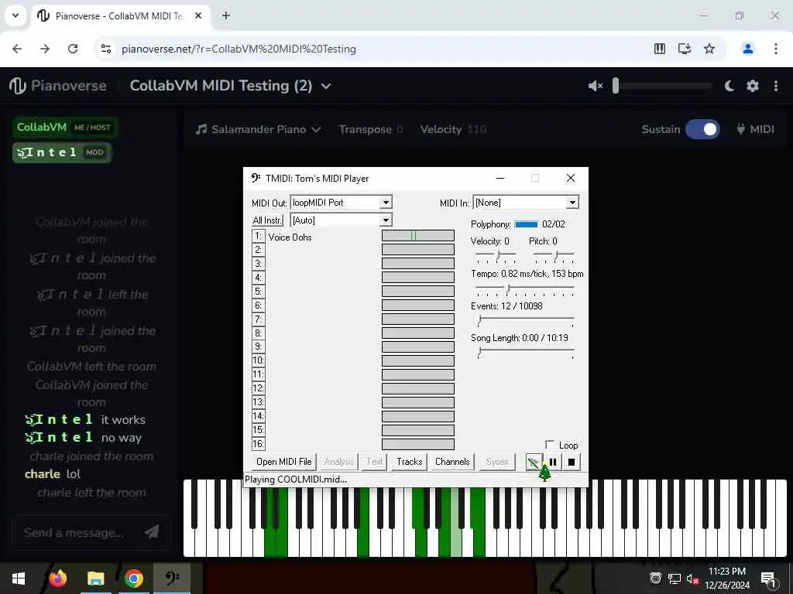Send the chat message with the paper-plane icon
The width and height of the screenshot is (793, 594).
click(x=152, y=531)
